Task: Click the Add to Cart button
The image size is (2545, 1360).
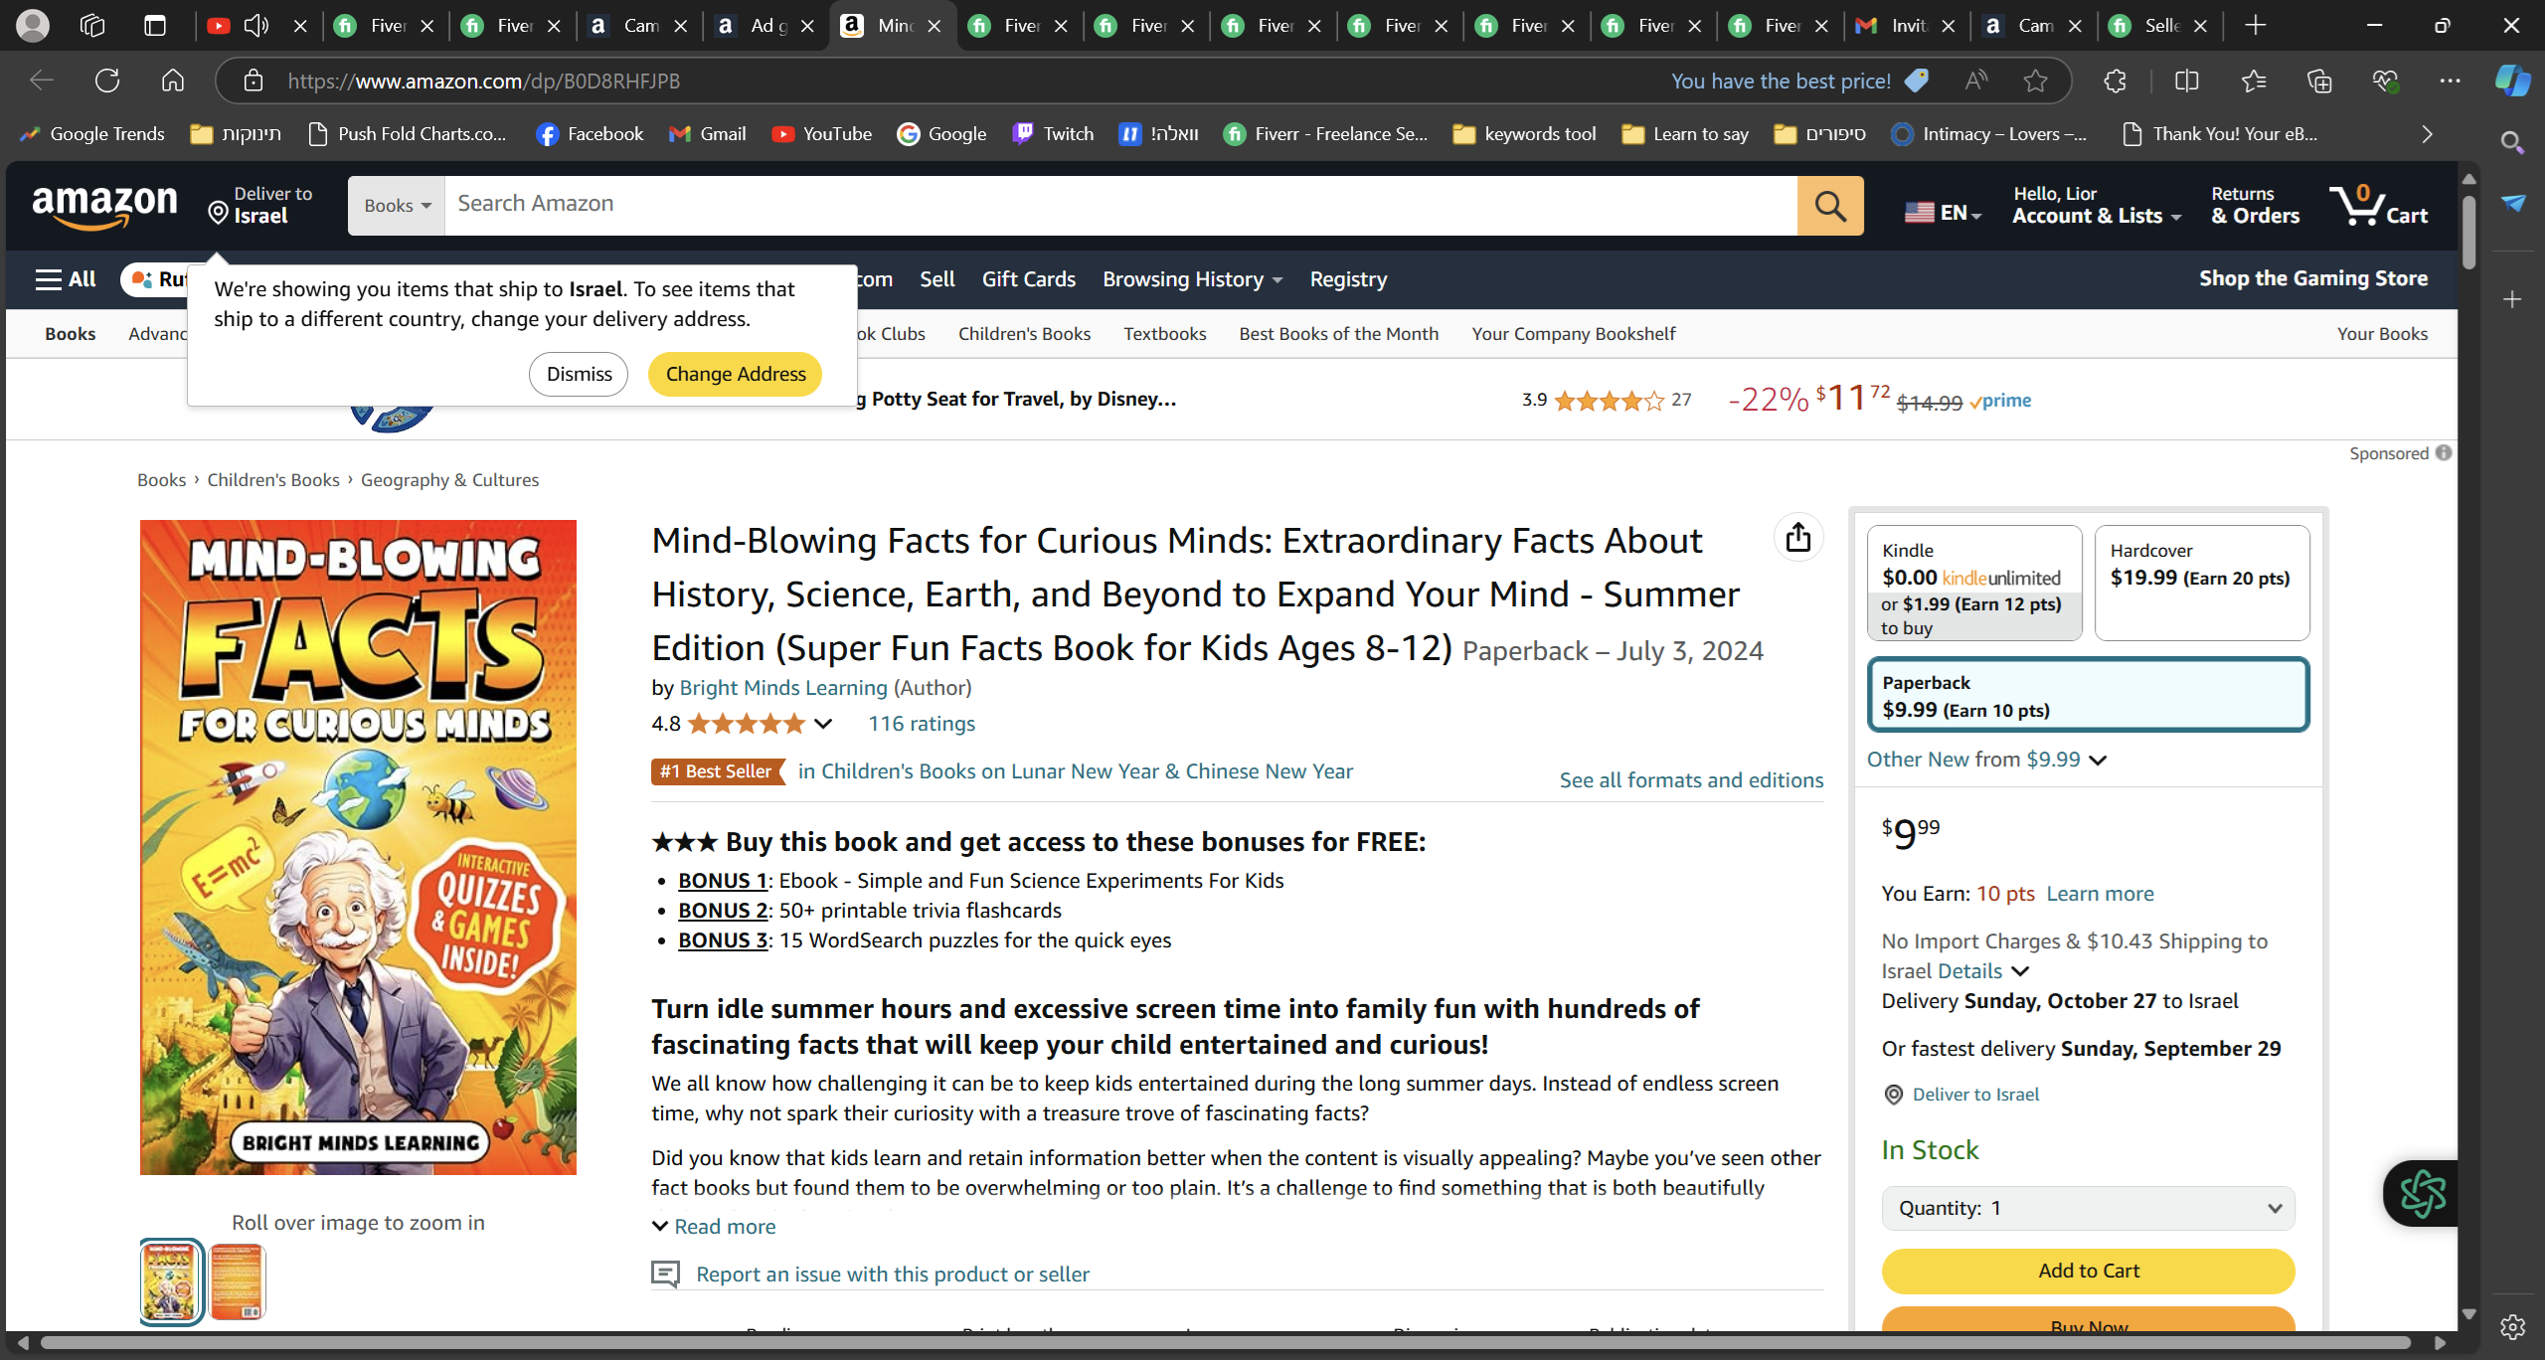Action: (x=2088, y=1271)
